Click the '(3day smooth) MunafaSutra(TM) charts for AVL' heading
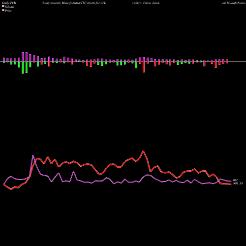The width and height of the screenshot is (246, 246). tap(74, 3)
